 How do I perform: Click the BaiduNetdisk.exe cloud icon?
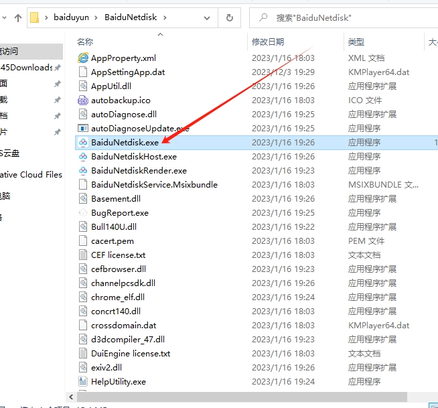click(83, 142)
